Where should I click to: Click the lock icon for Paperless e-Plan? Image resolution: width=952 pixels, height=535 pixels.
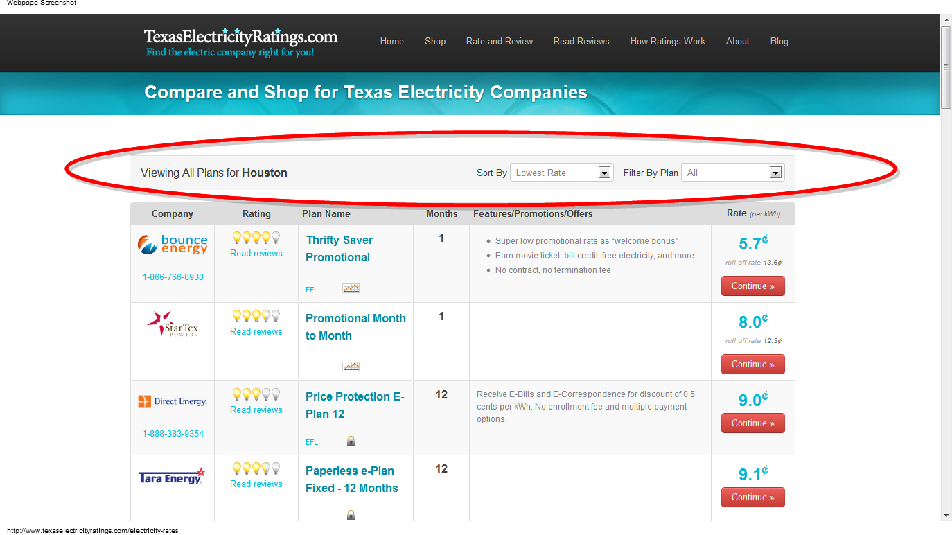[351, 515]
